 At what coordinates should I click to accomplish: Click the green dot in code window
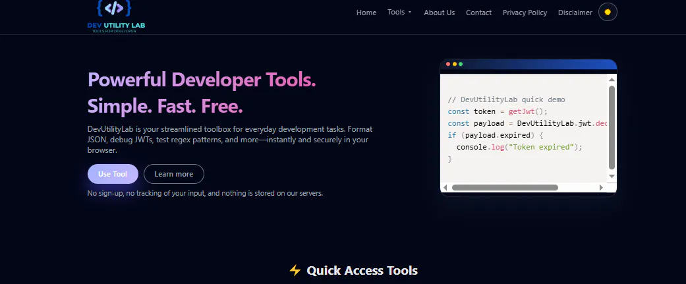pos(461,65)
